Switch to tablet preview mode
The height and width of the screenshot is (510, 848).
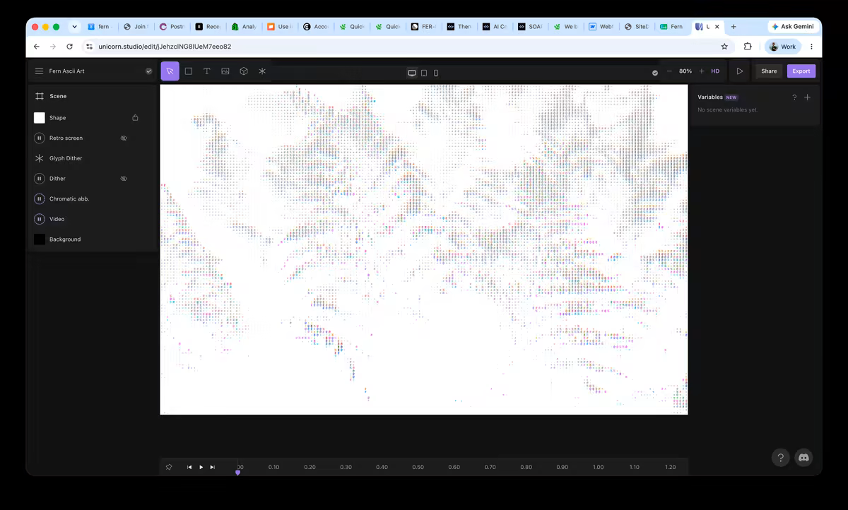click(424, 73)
